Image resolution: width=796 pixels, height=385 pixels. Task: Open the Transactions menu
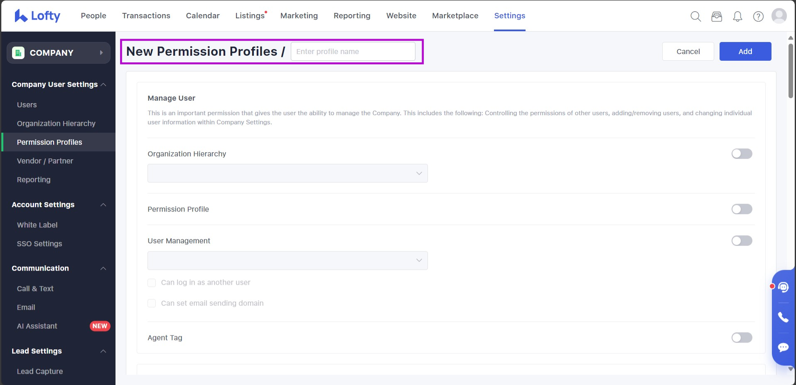[x=146, y=16]
